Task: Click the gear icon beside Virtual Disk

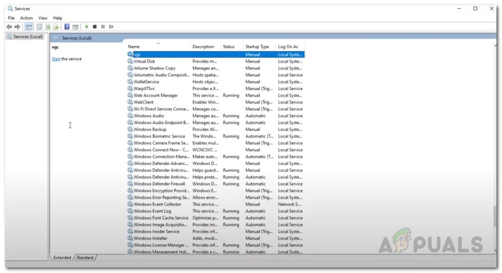Action: click(130, 61)
